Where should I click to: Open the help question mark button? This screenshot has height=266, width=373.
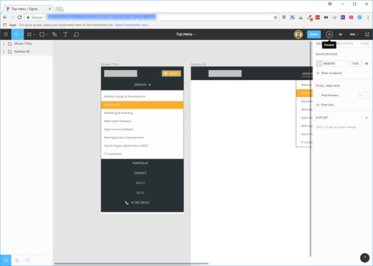(x=365, y=258)
